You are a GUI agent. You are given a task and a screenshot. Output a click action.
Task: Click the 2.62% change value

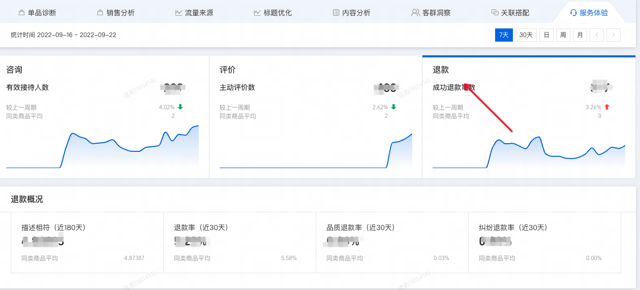(380, 107)
